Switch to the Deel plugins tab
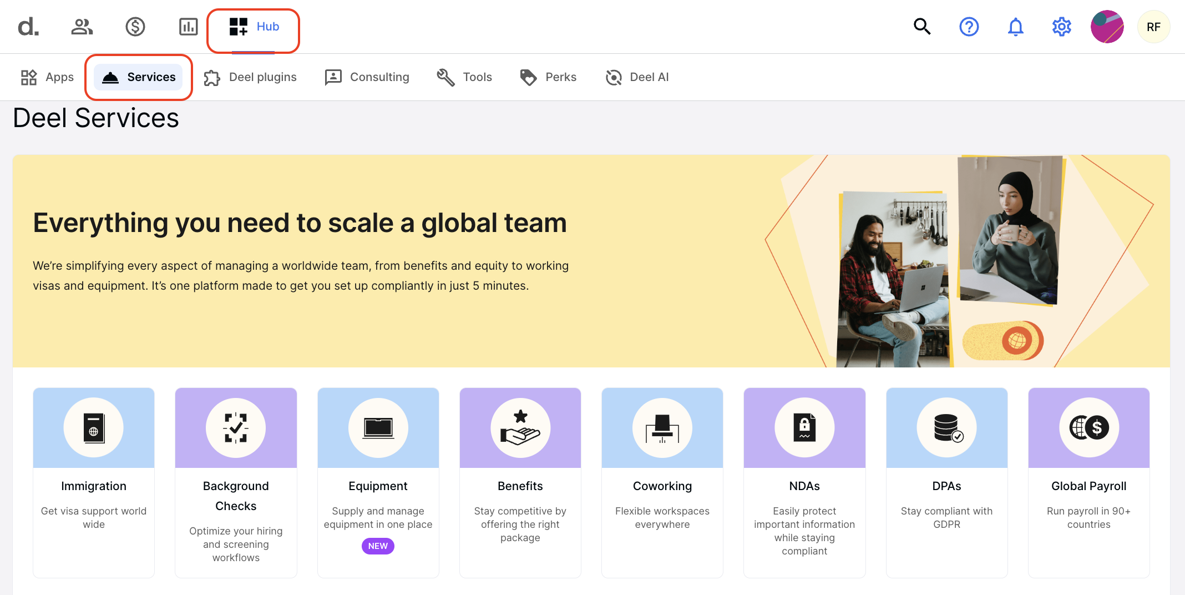The image size is (1185, 595). click(250, 77)
